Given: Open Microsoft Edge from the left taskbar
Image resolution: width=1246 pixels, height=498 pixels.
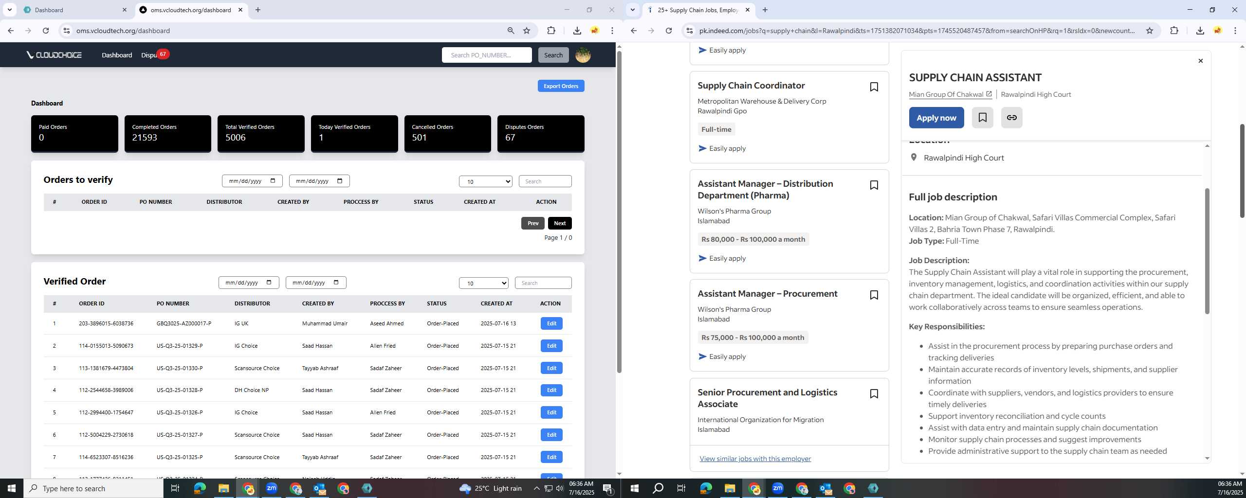Looking at the screenshot, I should point(200,488).
